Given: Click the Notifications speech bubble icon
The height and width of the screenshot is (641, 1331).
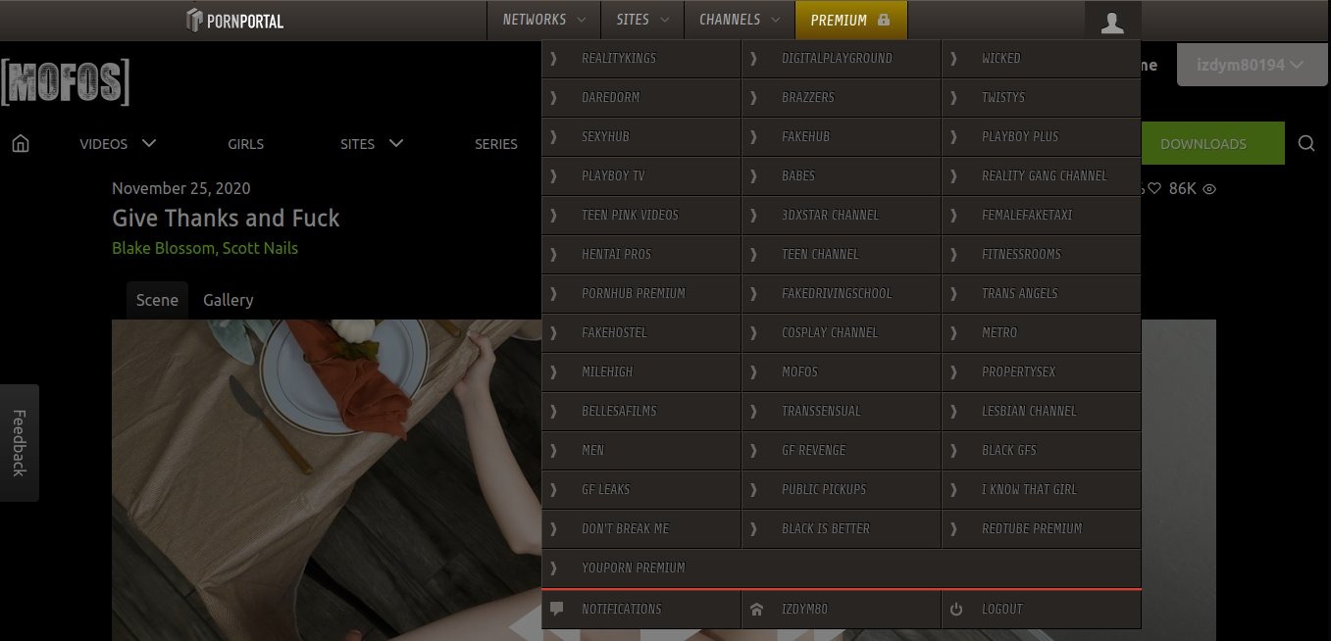Looking at the screenshot, I should pos(557,609).
